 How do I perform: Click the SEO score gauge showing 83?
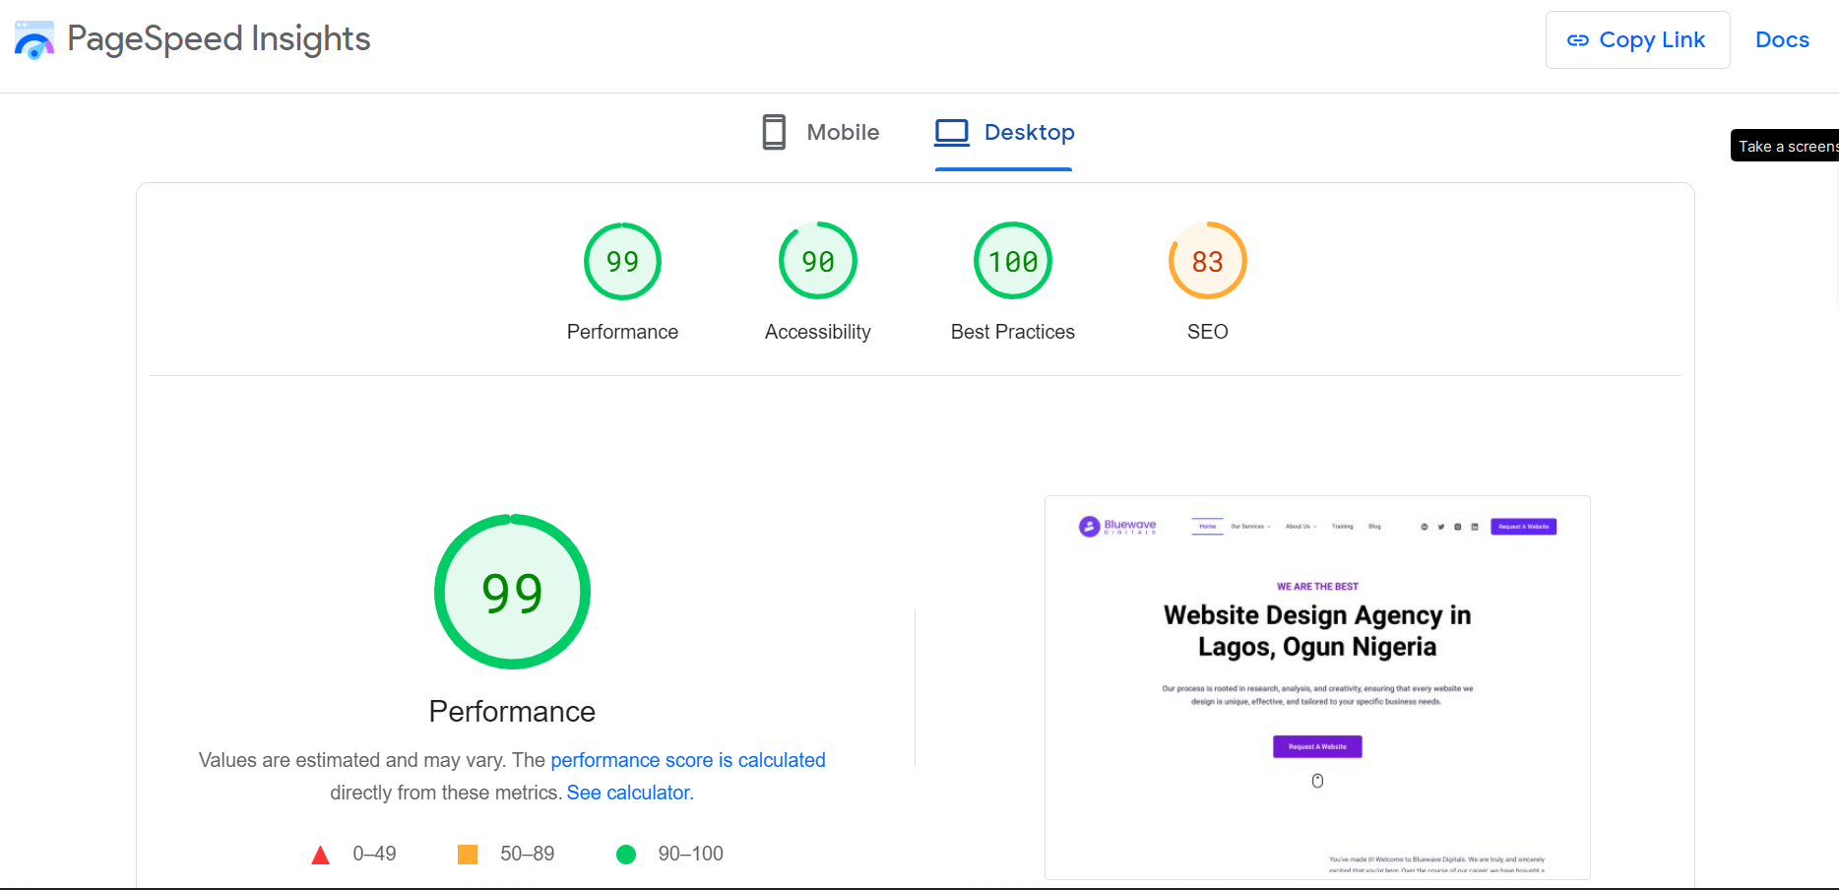(x=1207, y=261)
